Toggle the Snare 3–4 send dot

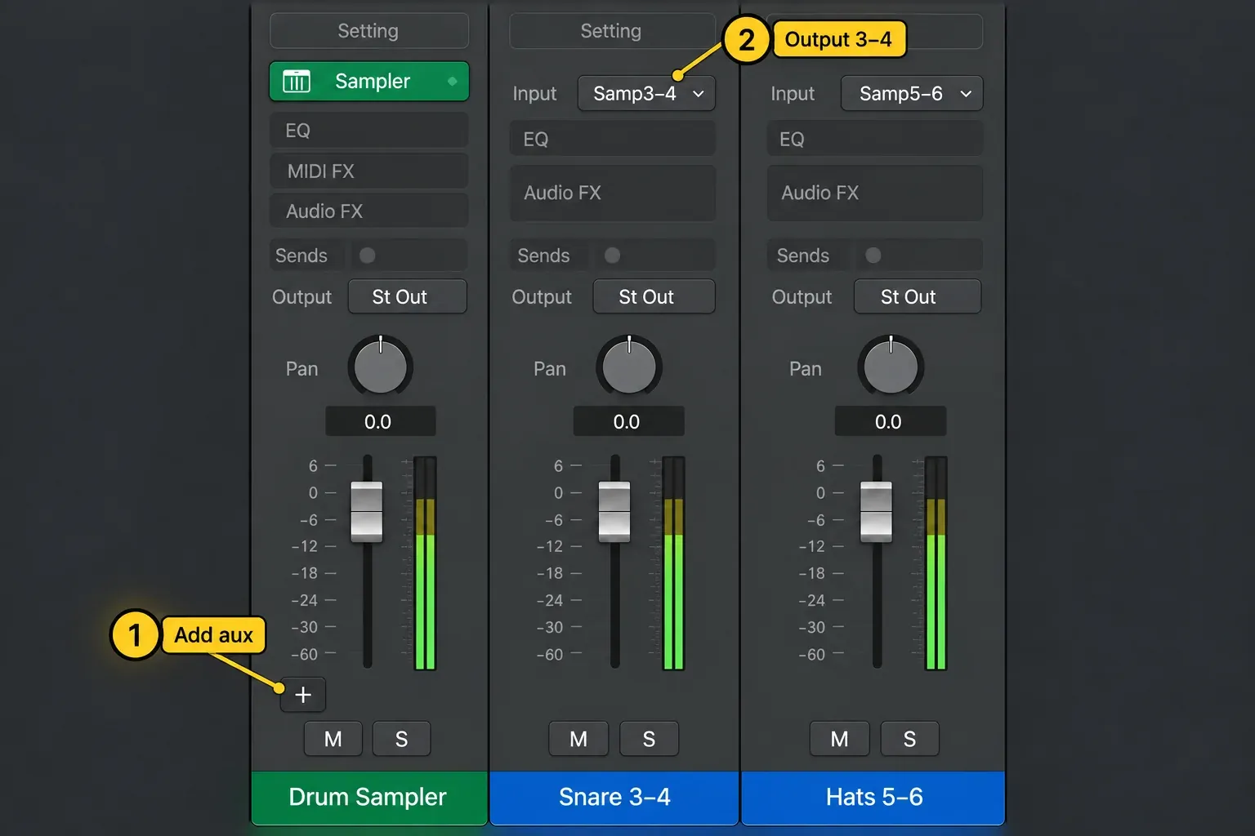click(612, 256)
